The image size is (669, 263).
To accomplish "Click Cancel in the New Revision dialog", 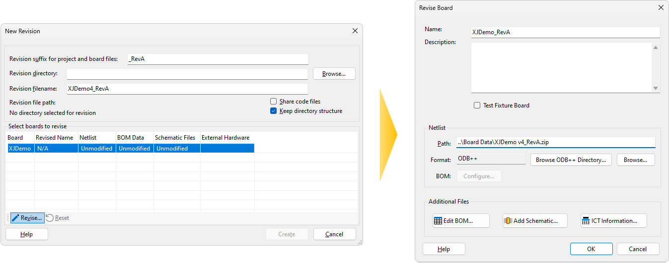I will [334, 234].
